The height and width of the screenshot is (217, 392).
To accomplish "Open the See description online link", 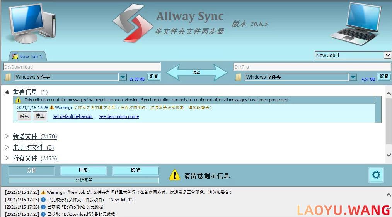I will pyautogui.click(x=119, y=116).
